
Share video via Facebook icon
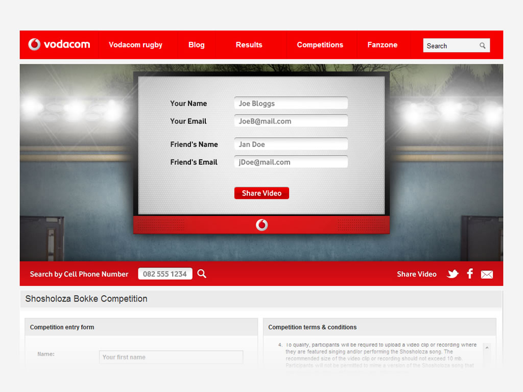click(470, 274)
